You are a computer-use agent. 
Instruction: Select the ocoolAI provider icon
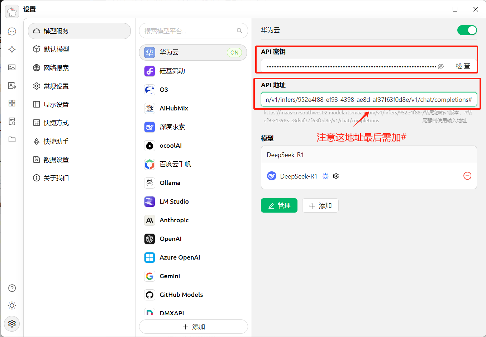149,146
